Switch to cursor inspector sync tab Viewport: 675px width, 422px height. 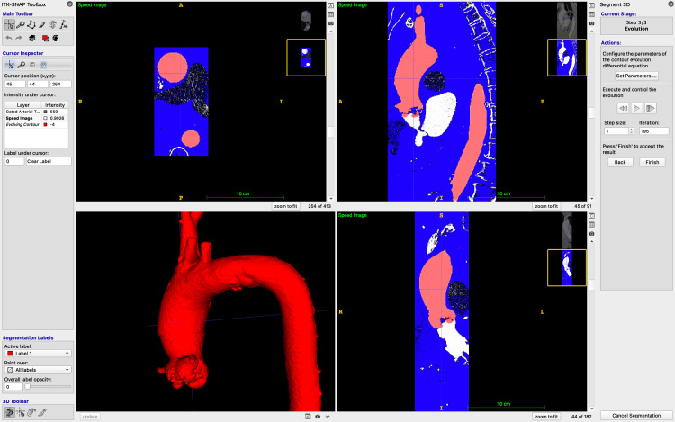tap(43, 65)
